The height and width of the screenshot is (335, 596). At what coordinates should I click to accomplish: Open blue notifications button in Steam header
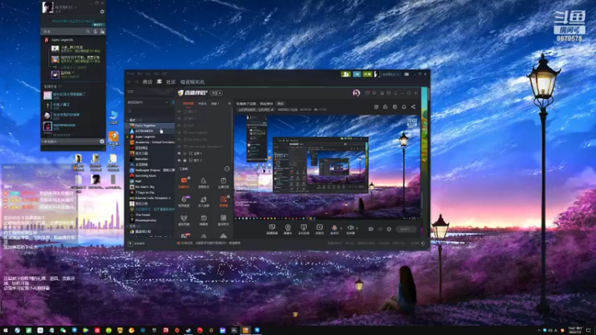(x=357, y=74)
